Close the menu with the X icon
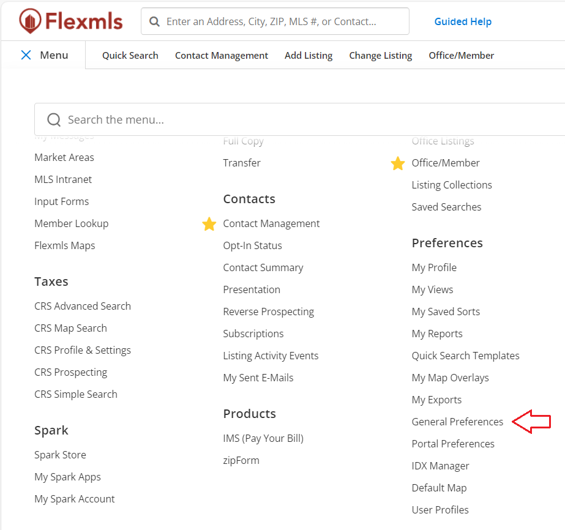This screenshot has height=530, width=565. tap(26, 55)
